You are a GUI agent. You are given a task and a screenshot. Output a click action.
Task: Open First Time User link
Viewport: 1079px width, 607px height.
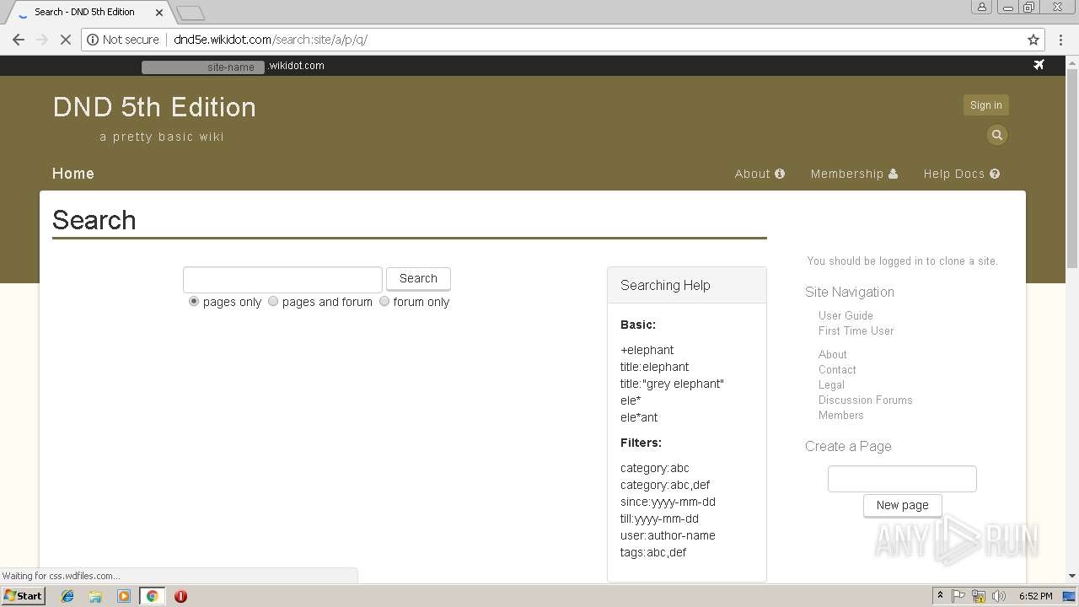click(856, 330)
